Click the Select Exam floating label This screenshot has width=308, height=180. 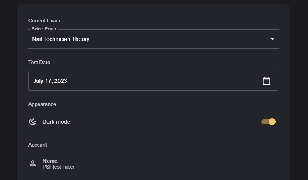click(44, 29)
